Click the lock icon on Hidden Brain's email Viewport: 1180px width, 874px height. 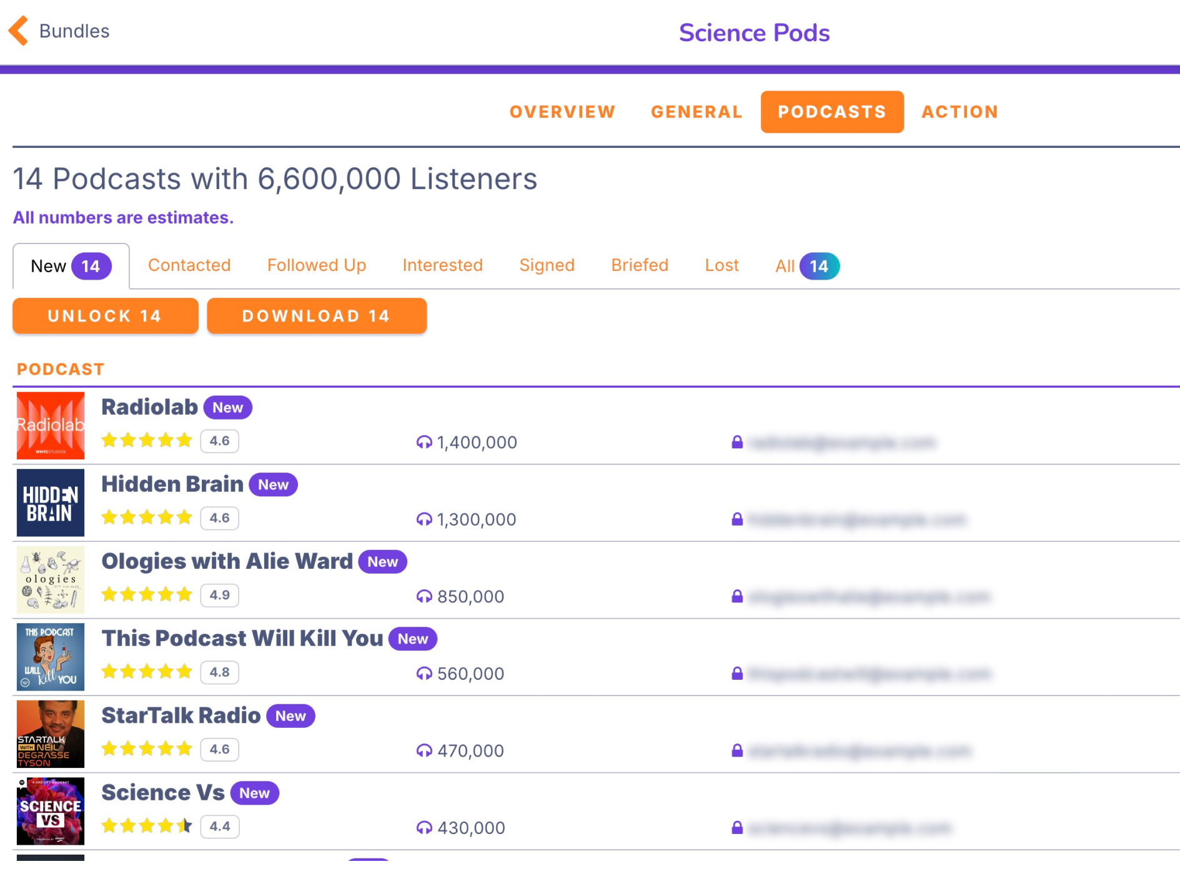pos(737,519)
